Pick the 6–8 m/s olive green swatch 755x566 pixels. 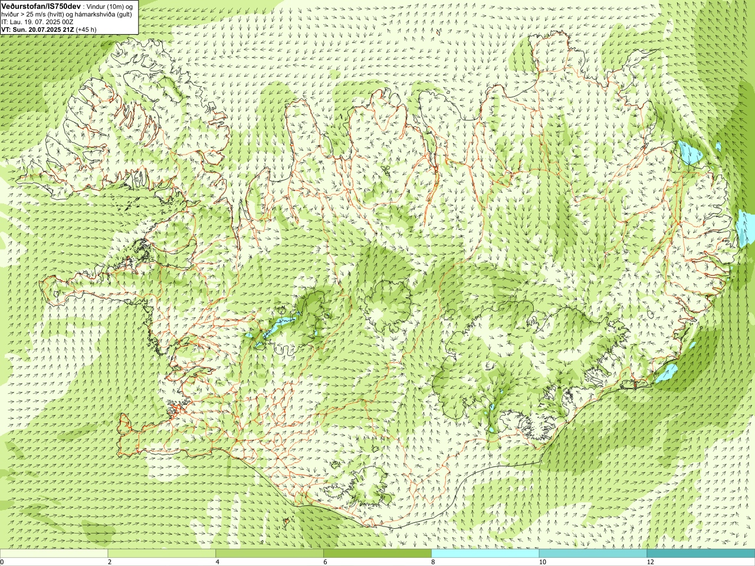pyautogui.click(x=377, y=553)
